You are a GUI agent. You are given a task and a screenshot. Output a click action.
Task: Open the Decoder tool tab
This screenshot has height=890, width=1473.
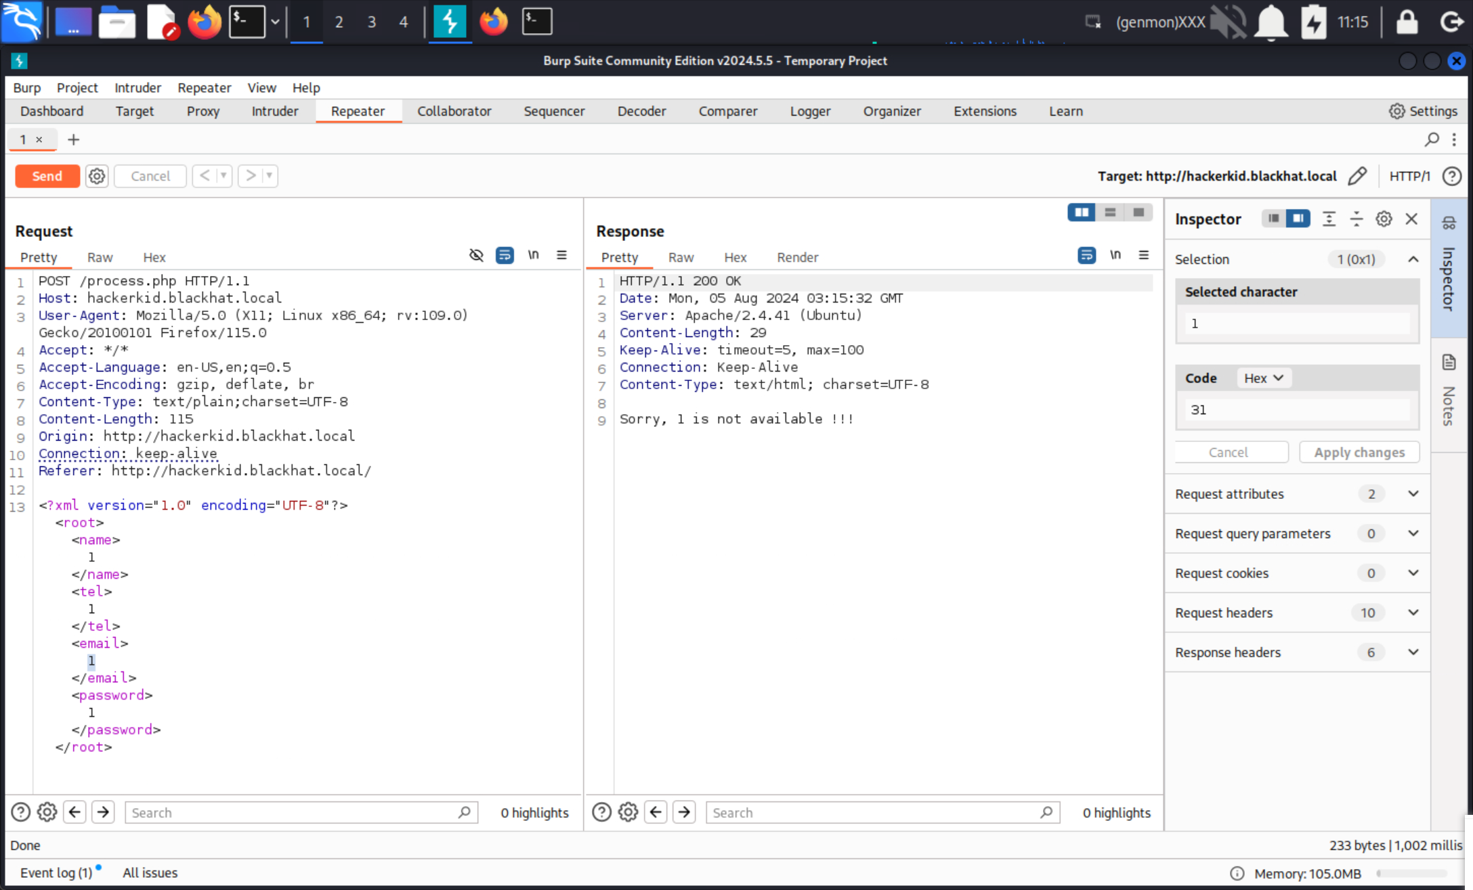[x=641, y=111]
